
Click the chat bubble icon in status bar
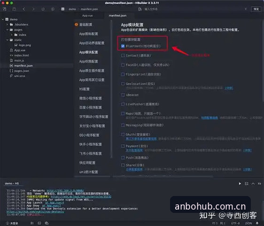47,223
